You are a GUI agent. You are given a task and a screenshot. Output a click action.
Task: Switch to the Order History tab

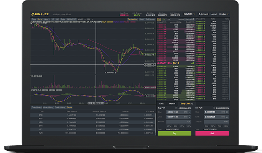point(48,107)
